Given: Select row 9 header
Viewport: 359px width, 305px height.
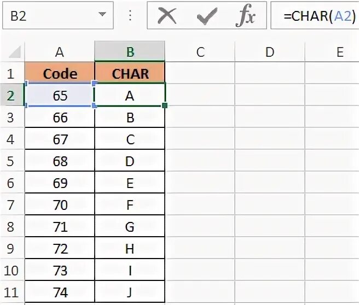Looking at the screenshot, I should pos(12,248).
